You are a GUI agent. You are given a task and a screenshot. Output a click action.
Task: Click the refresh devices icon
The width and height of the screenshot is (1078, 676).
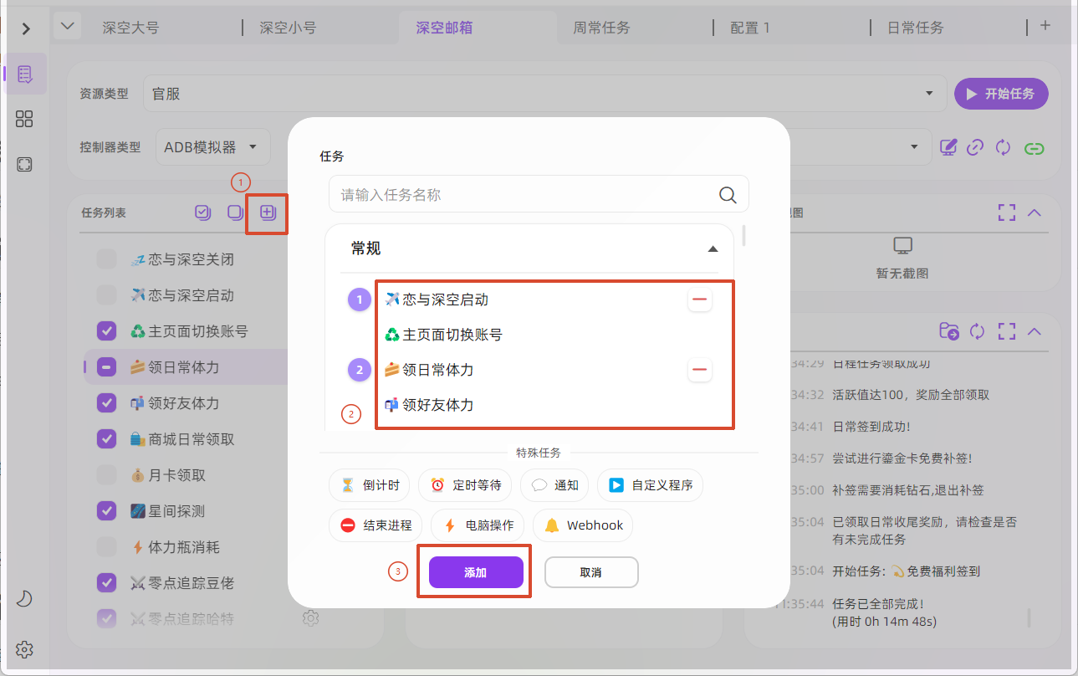(x=1004, y=147)
